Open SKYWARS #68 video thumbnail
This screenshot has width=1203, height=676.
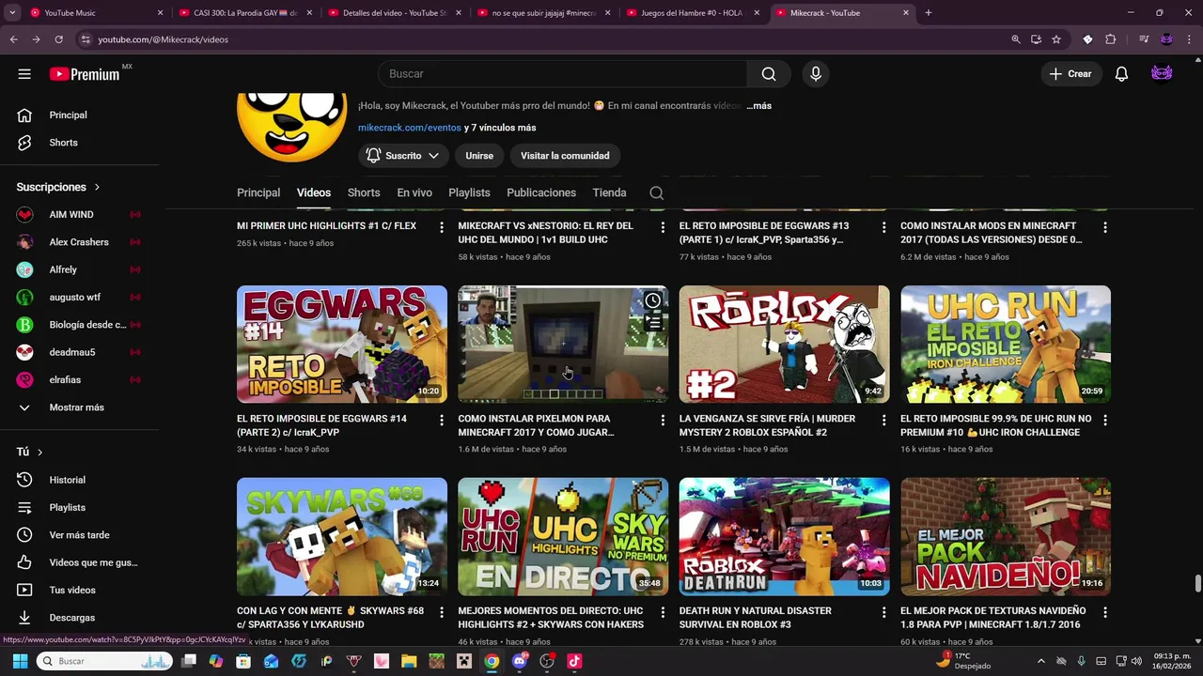[x=342, y=537]
